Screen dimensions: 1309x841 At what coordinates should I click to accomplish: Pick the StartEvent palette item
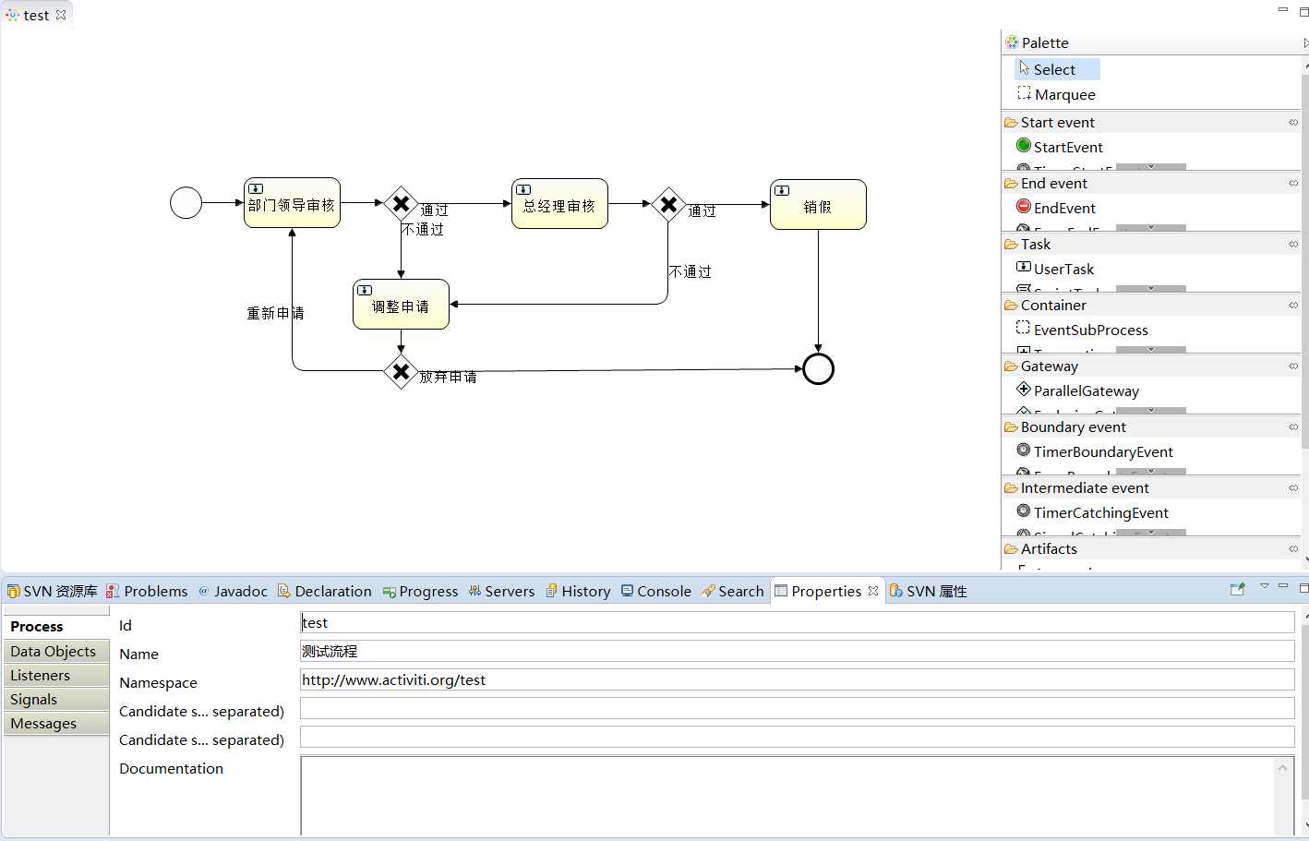point(1060,147)
